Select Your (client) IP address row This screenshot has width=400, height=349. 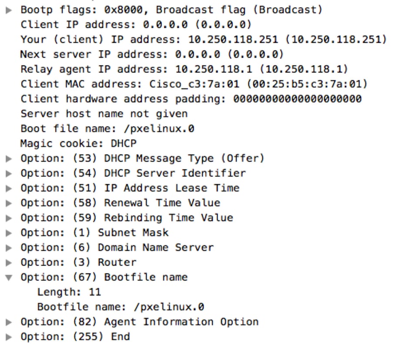(203, 40)
